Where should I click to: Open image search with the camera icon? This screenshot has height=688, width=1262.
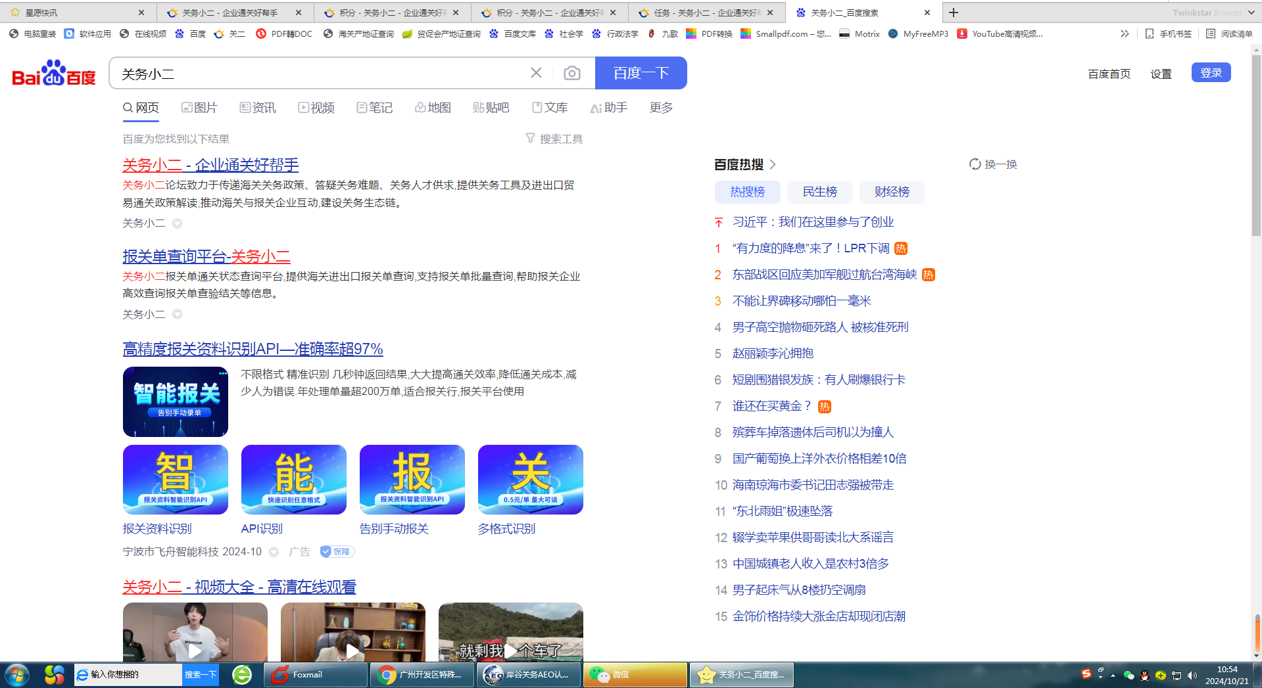pos(572,73)
